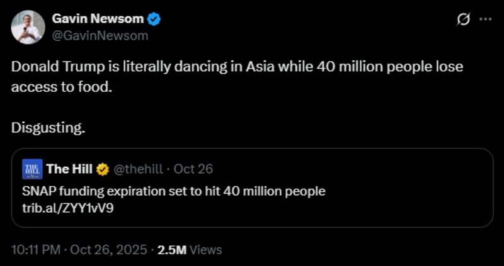Click the blue verified badge
Screen dimensions: 504x266
(154, 19)
